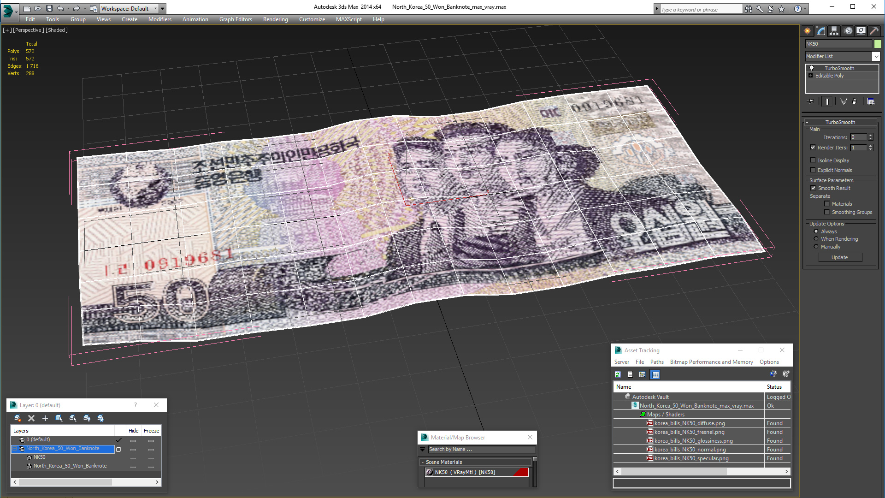
Task: Enable the Explicit Normals checkbox
Action: click(x=813, y=170)
